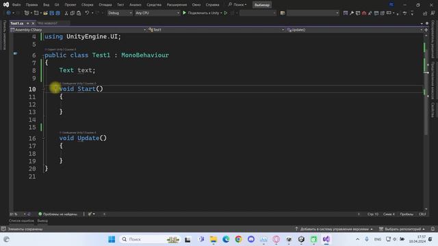Open the Отладка menu

pyautogui.click(x=105, y=5)
